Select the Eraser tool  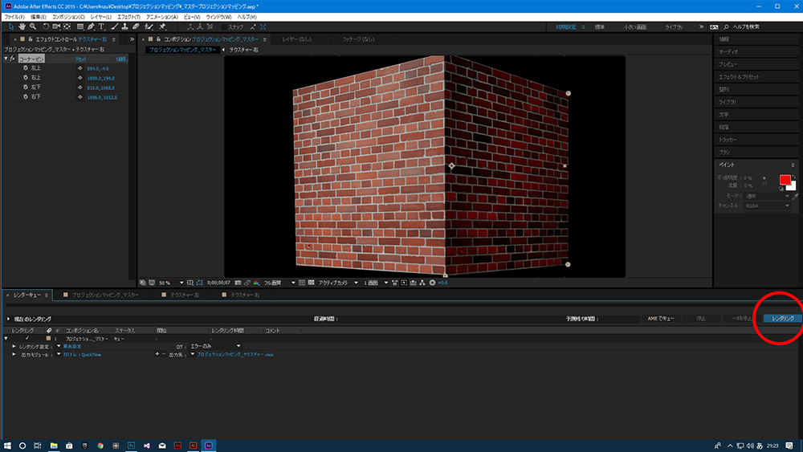pos(137,26)
